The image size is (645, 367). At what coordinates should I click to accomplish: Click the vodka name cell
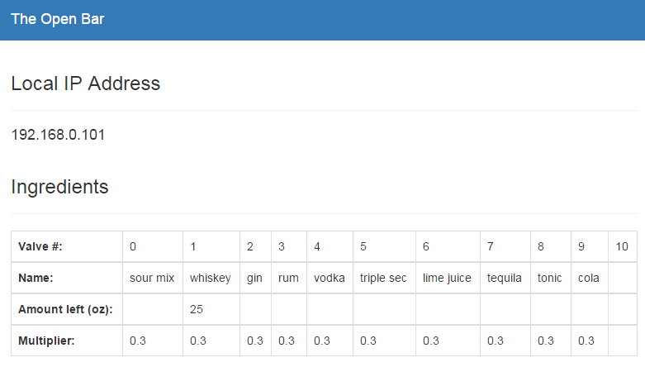pyautogui.click(x=330, y=278)
